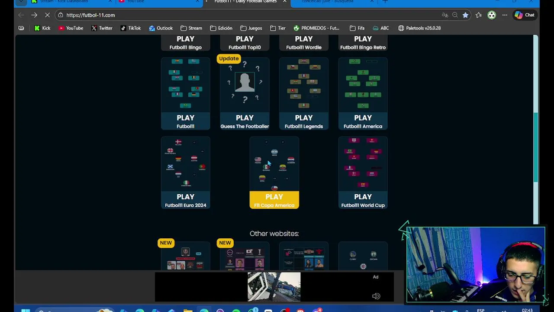Click the Update badge on Guess The Footballer

click(229, 58)
